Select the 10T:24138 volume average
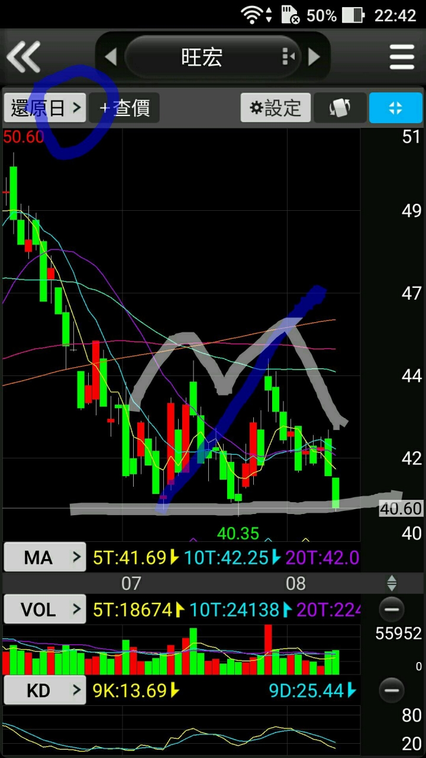 point(241,609)
